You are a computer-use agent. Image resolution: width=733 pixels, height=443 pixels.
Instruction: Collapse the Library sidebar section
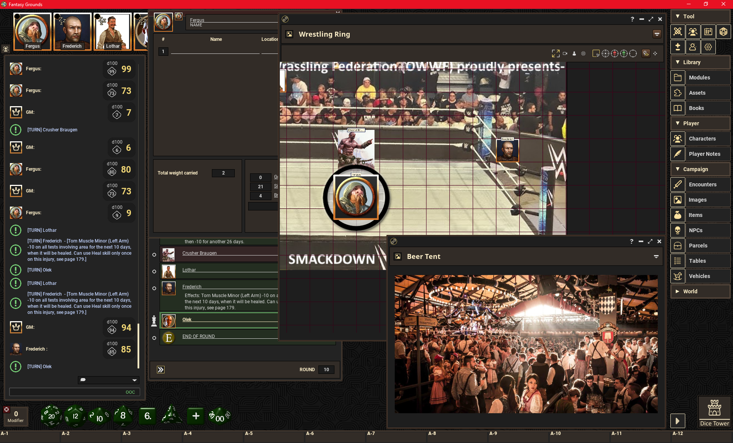click(x=700, y=62)
